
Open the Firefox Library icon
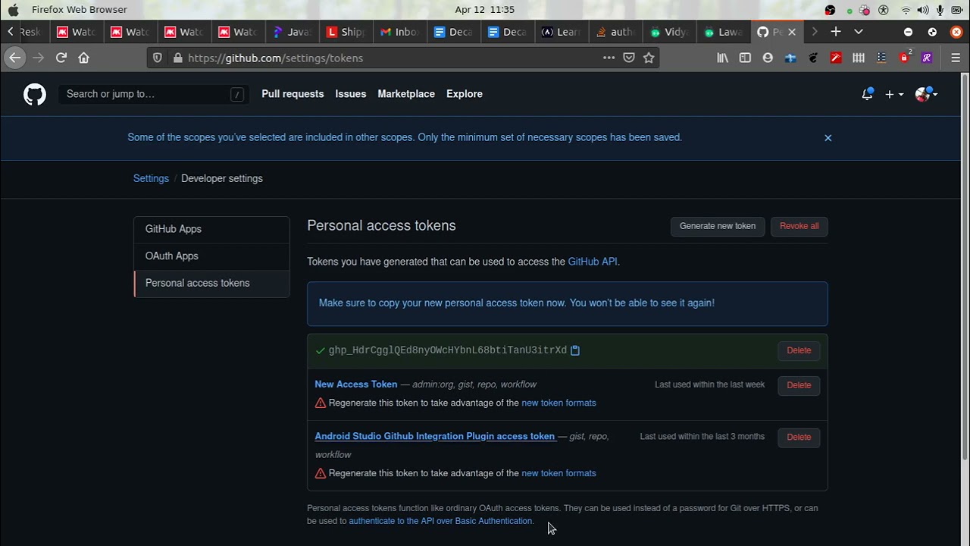point(723,58)
